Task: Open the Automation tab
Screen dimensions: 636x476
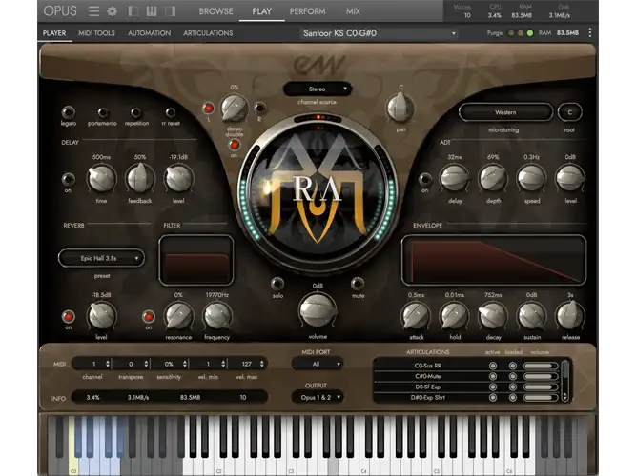Action: [x=150, y=33]
